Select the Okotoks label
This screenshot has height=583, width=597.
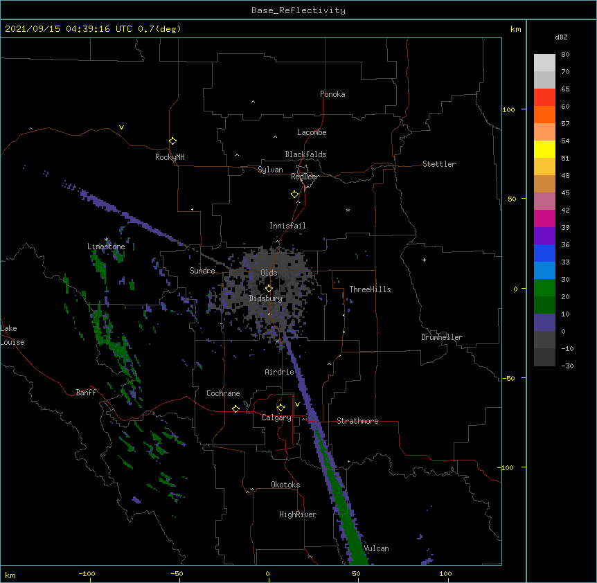tap(285, 485)
